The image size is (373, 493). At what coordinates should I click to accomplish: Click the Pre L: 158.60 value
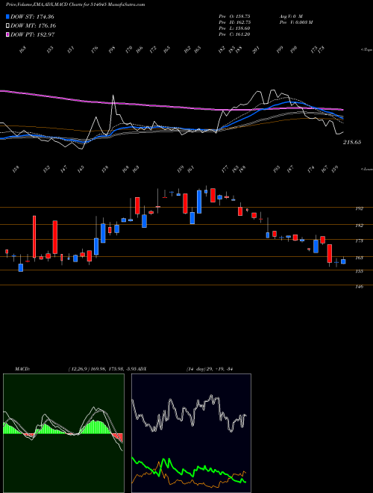coord(234,28)
